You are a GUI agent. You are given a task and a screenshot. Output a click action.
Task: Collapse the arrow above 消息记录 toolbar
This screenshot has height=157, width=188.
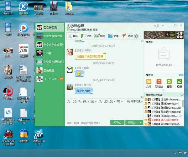click(142, 97)
